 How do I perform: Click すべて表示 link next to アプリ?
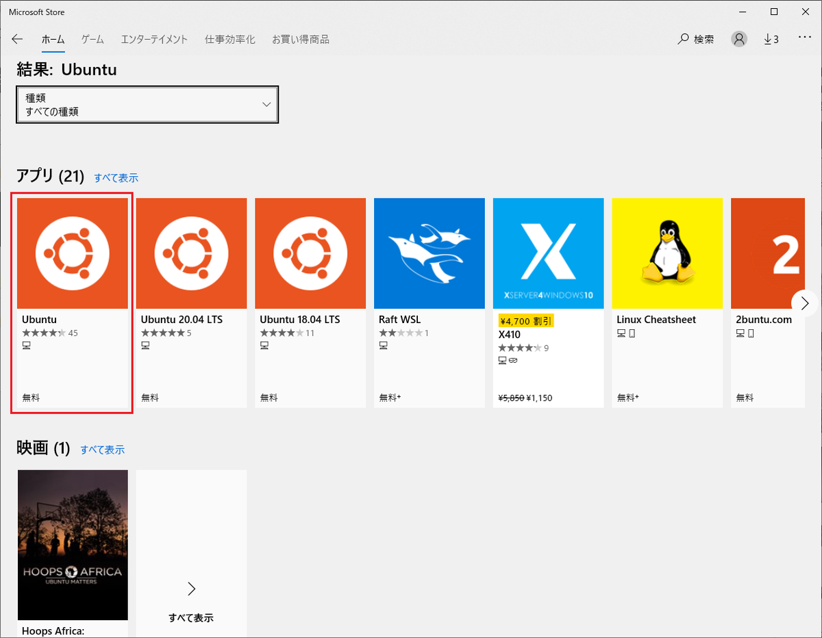(116, 178)
